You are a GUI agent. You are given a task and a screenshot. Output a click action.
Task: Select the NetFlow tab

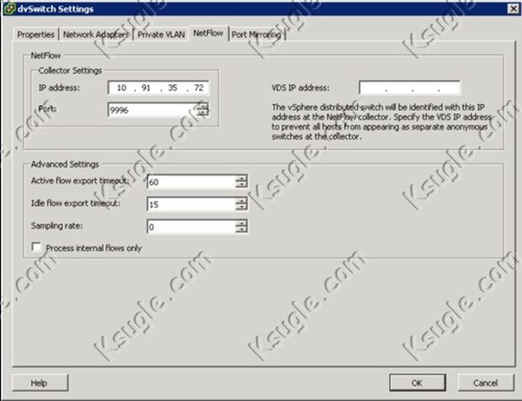209,33
